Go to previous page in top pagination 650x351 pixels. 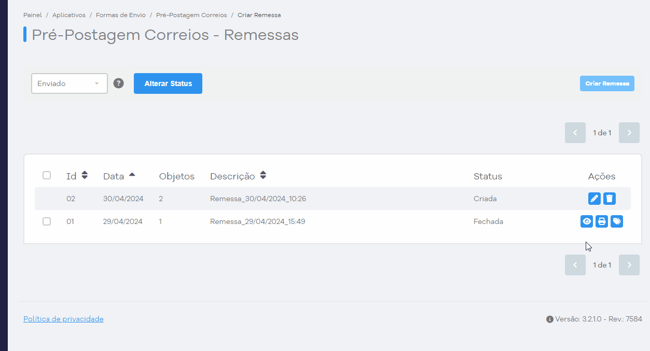point(575,133)
